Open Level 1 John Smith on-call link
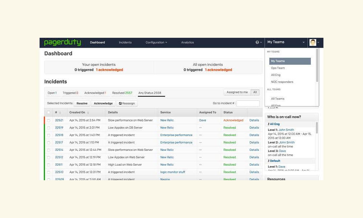The image size is (363, 218). (x=286, y=130)
